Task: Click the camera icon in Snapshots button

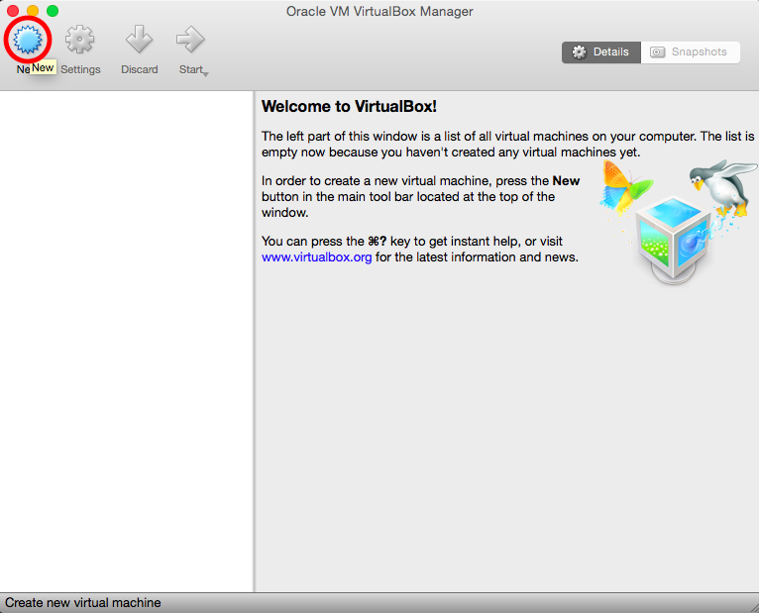Action: (657, 52)
